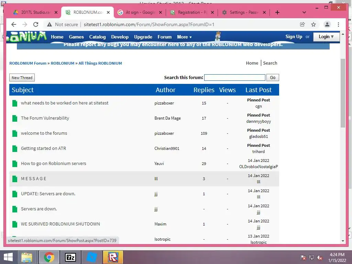Focus the Search this forum input
This screenshot has width=352, height=264.
234,78
